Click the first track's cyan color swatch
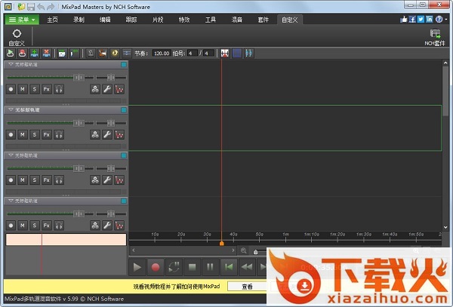 point(124,64)
